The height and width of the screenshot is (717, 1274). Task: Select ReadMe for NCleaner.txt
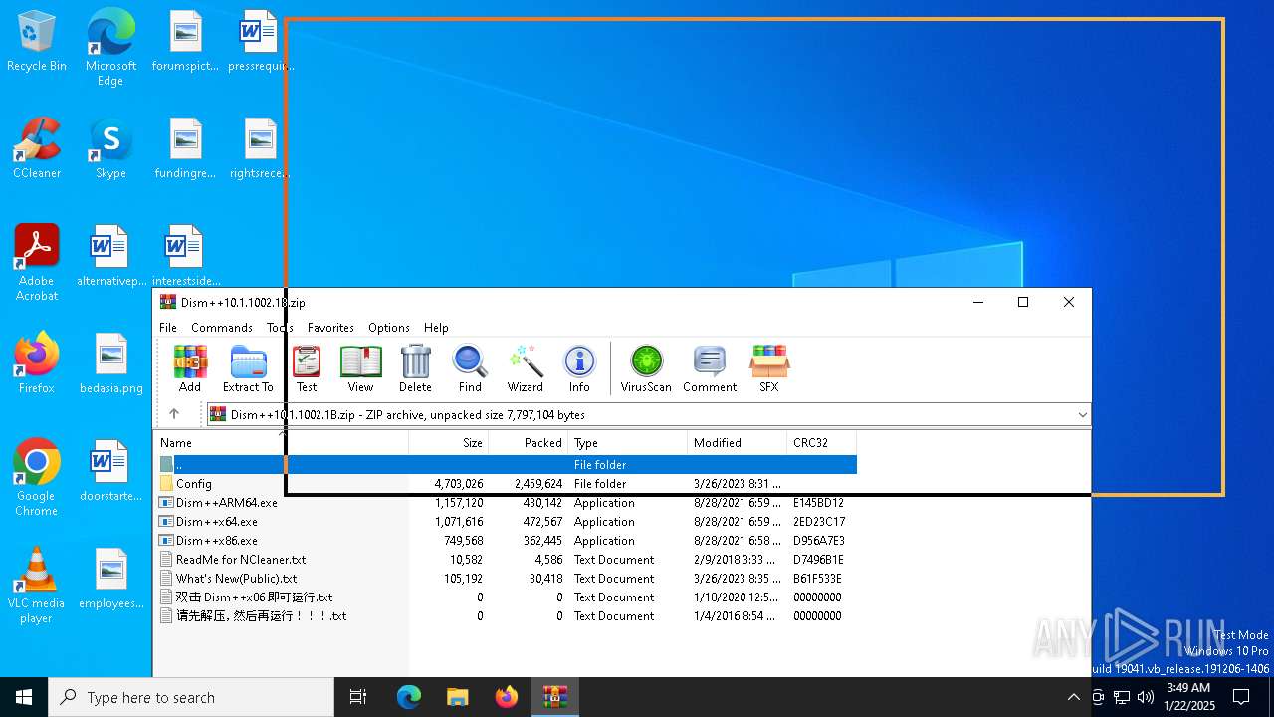click(x=506, y=560)
